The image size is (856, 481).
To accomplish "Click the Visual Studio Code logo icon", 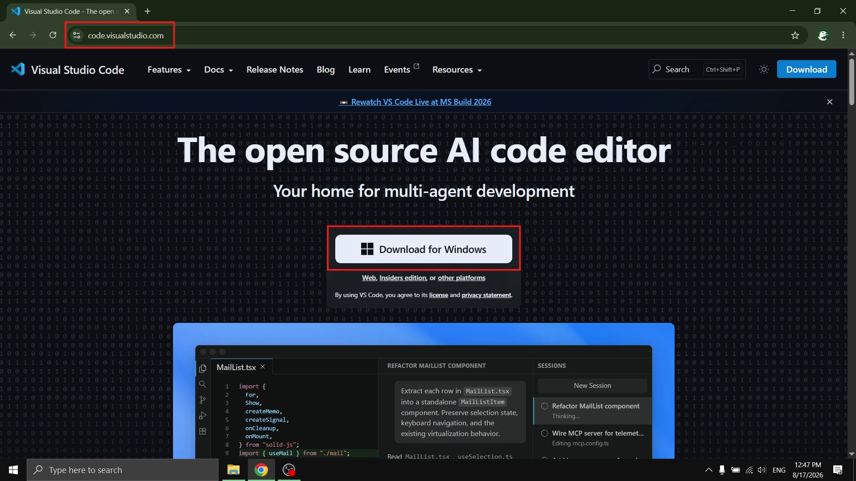I will [x=18, y=69].
